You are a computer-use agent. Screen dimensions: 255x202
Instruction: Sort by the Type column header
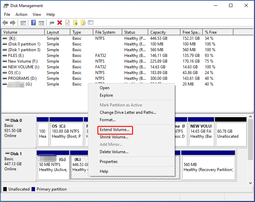pos(82,32)
